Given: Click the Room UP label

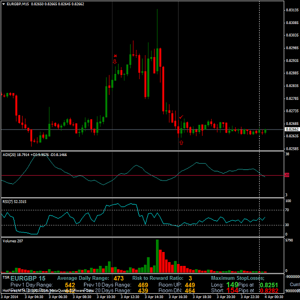Looking at the screenshot, I should [x=170, y=285].
